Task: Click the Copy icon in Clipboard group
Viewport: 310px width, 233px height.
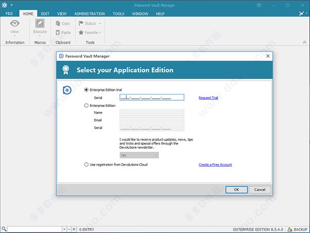Action: point(58,23)
